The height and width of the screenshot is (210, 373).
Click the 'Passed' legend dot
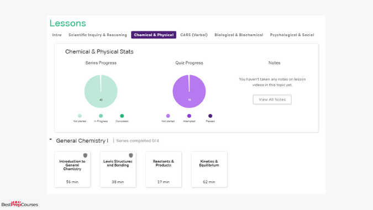pyautogui.click(x=211, y=116)
